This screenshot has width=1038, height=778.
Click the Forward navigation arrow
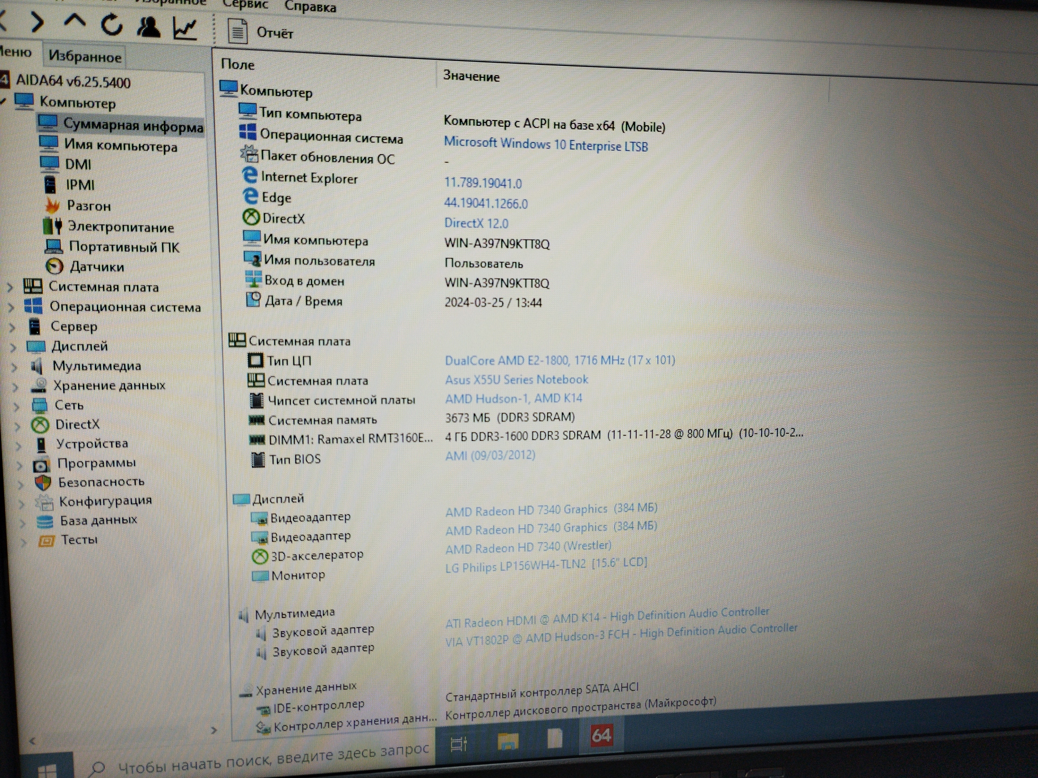pos(37,22)
